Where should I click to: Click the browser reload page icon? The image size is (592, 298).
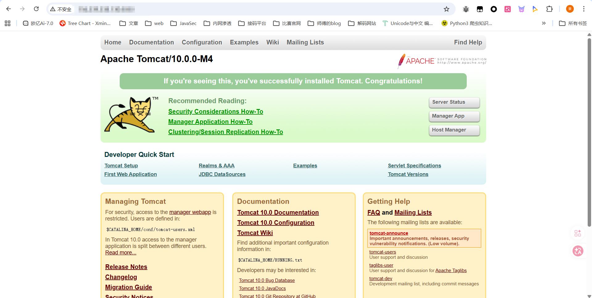(36, 9)
